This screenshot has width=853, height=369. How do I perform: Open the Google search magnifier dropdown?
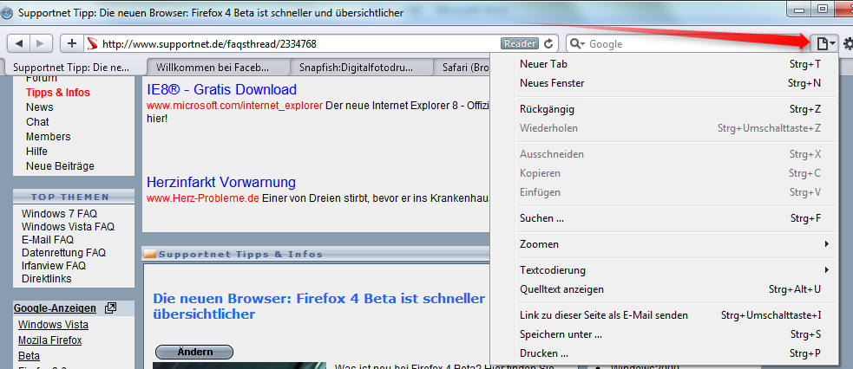point(578,44)
